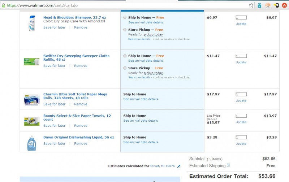Viewport: 289px width, 182px height.
Task: Open Dawn Original Dishwashing Liquid link
Action: 78,137
